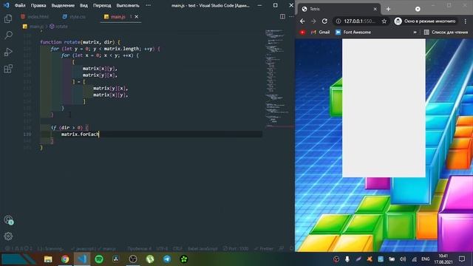Open the Файл menu
The height and width of the screenshot is (266, 473).
(20, 5)
